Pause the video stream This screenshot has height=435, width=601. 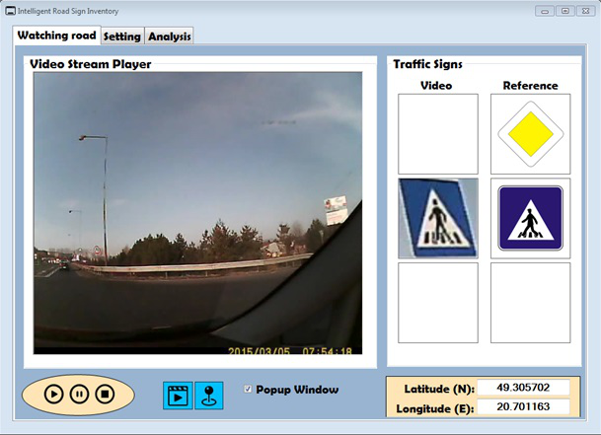79,394
